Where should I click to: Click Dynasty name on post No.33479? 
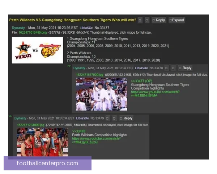pos(20,118)
